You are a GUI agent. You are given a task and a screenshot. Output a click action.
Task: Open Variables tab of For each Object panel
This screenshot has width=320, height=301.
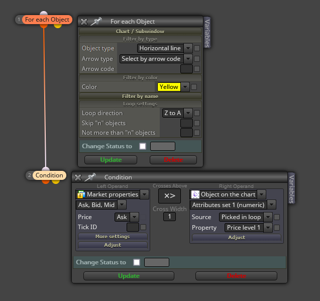click(207, 33)
